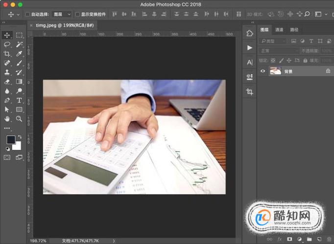Add a layer mask
334x244 pixels.
pos(289,239)
